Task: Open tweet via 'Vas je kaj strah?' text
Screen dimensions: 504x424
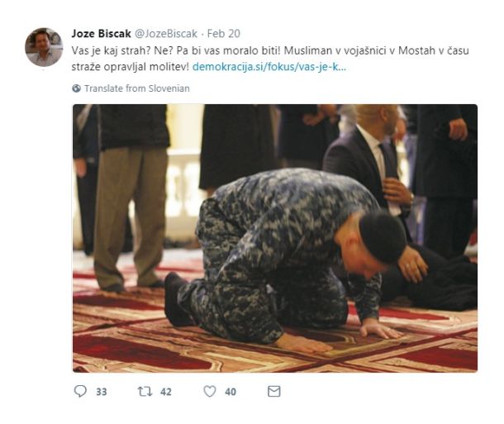Action: click(x=112, y=50)
